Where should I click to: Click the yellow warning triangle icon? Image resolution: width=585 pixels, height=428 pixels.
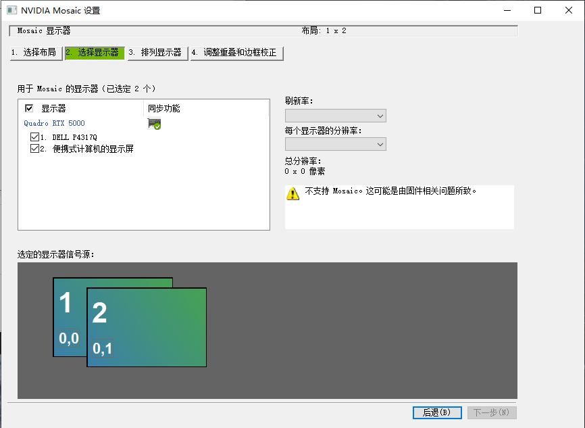pyautogui.click(x=293, y=193)
